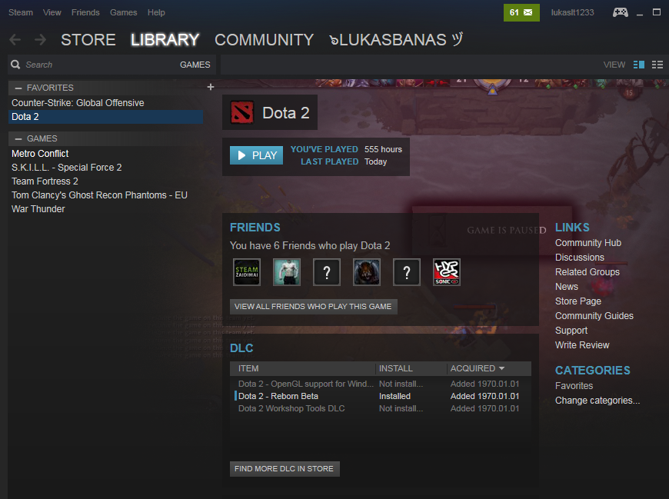Viewport: 669px width, 499px height.
Task: Select the Dota 2 - Reborn Beta DLC row
Action: tap(381, 396)
